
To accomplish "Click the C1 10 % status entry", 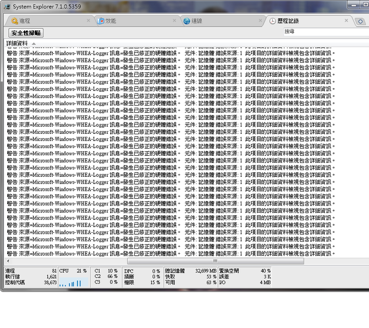I will (106, 271).
